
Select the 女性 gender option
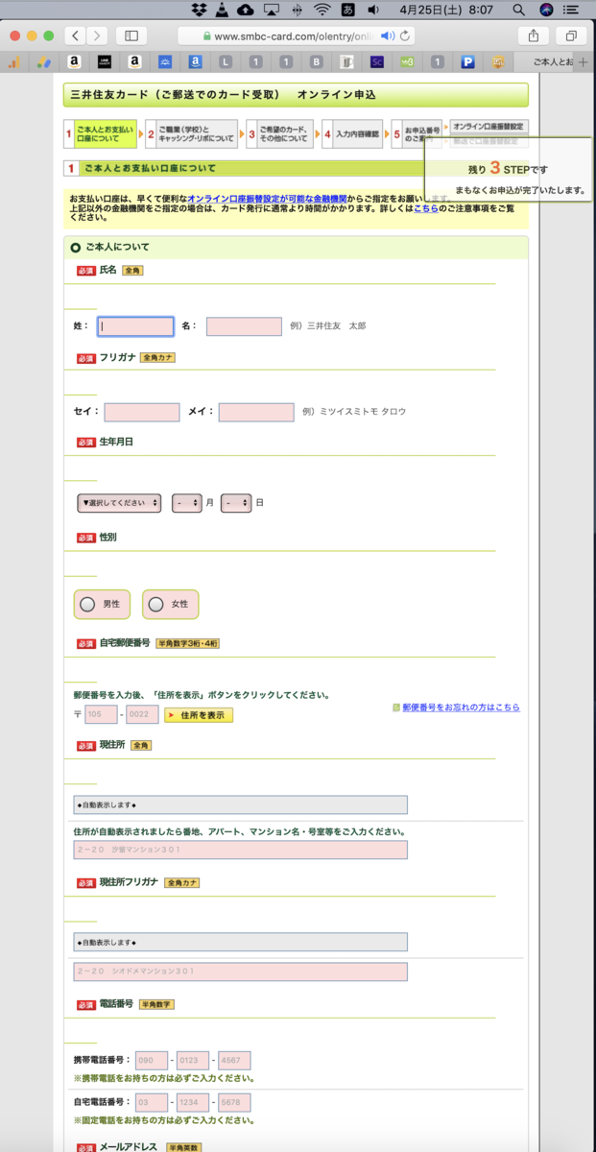click(170, 604)
